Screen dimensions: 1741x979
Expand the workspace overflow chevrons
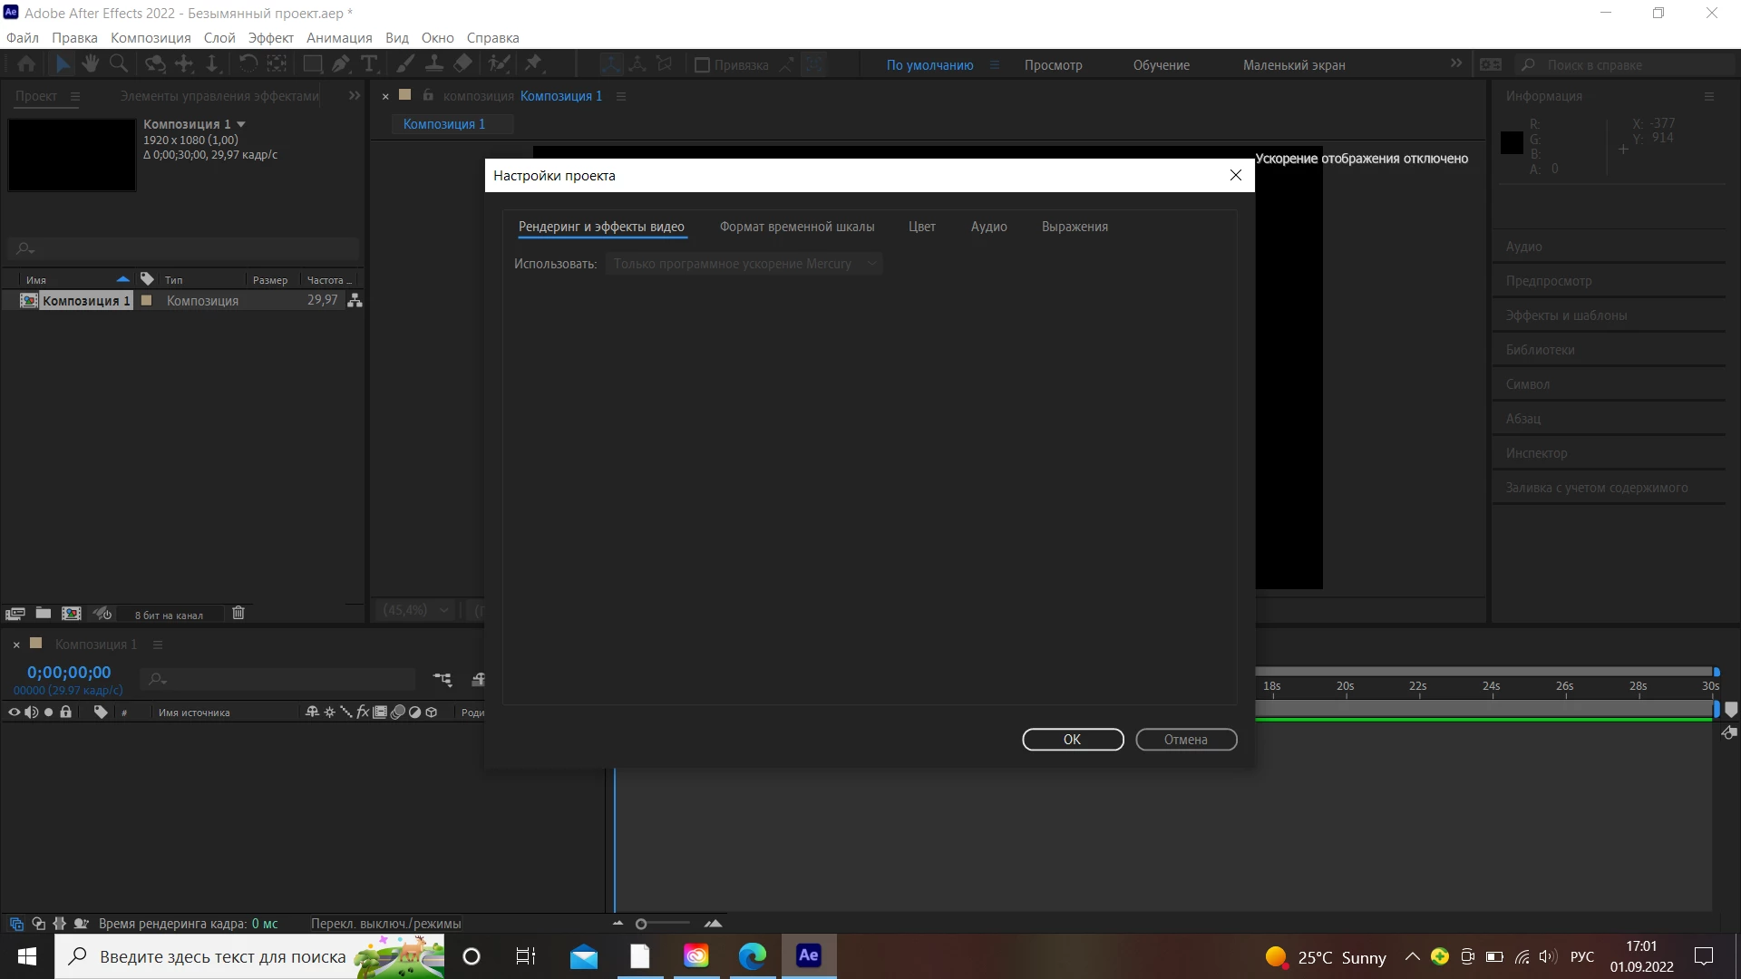pyautogui.click(x=1456, y=63)
